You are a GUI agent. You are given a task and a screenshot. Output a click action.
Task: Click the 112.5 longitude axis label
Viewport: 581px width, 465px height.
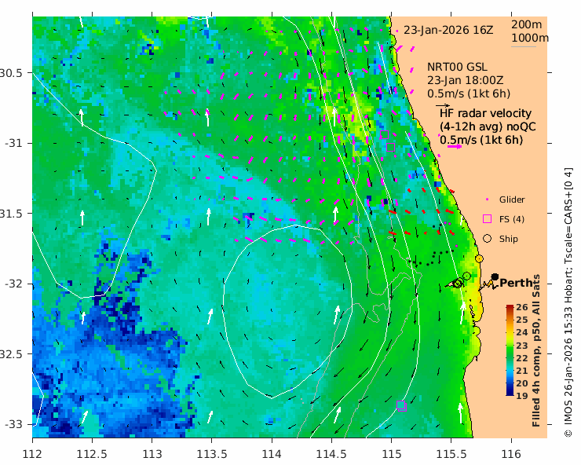[x=92, y=454]
